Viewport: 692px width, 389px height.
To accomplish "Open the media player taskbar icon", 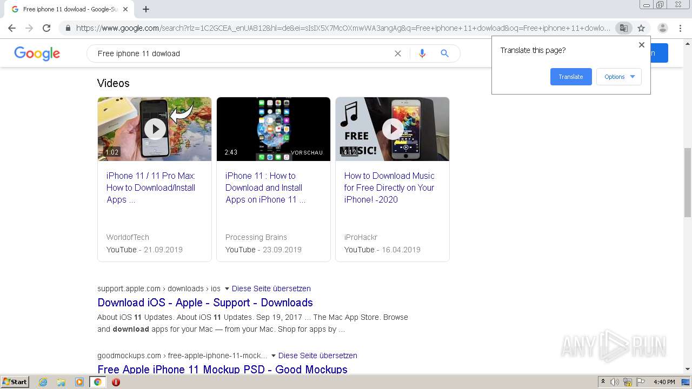I will coord(79,382).
